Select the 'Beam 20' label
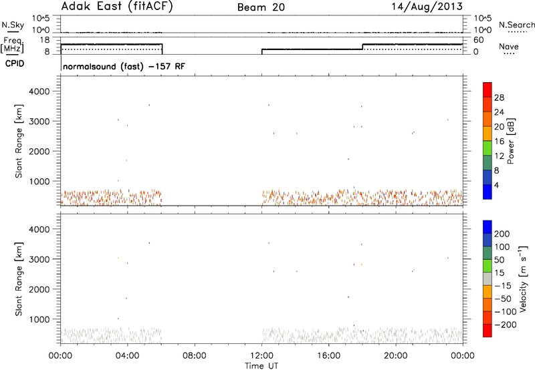The image size is (535, 370). click(x=261, y=7)
